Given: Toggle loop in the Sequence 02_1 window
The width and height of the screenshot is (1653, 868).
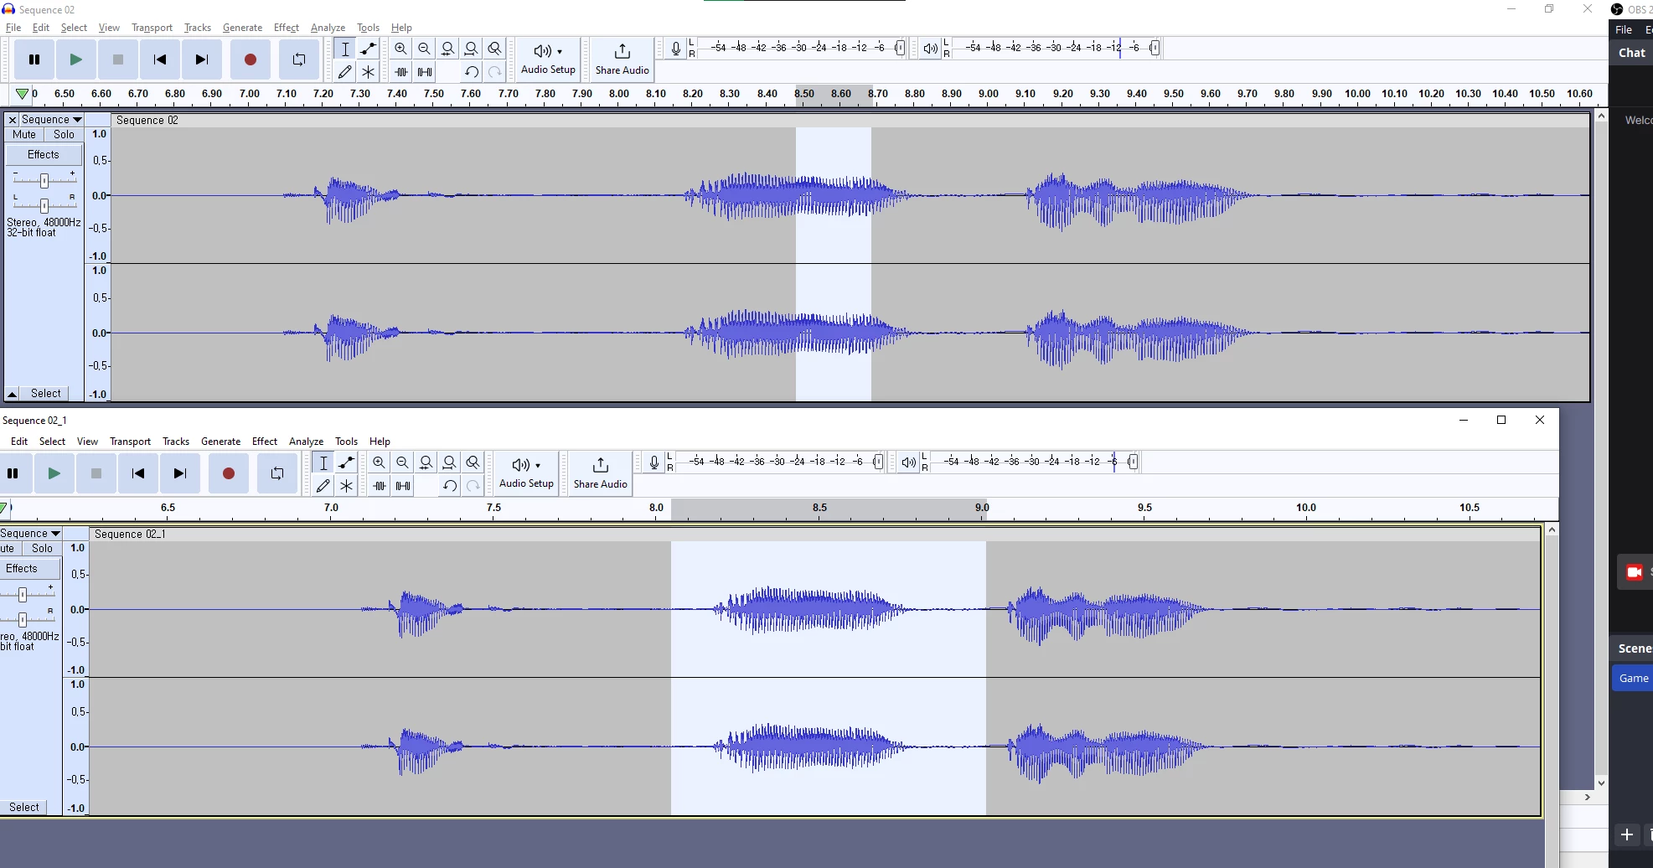Looking at the screenshot, I should tap(277, 473).
